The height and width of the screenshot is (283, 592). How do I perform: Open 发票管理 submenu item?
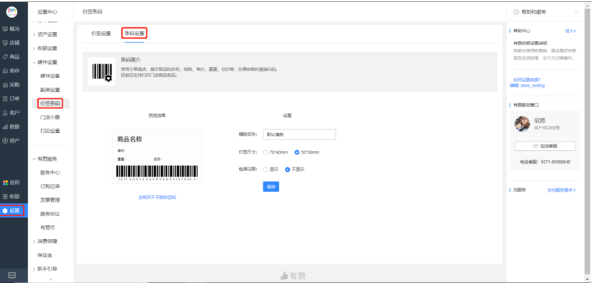click(x=50, y=200)
